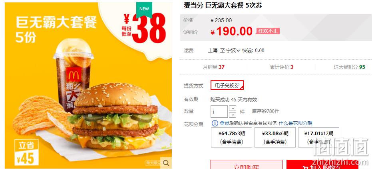Screen dimensions: 372x169
Task: Open the 月销量 37 sales tab
Action: pos(213,67)
